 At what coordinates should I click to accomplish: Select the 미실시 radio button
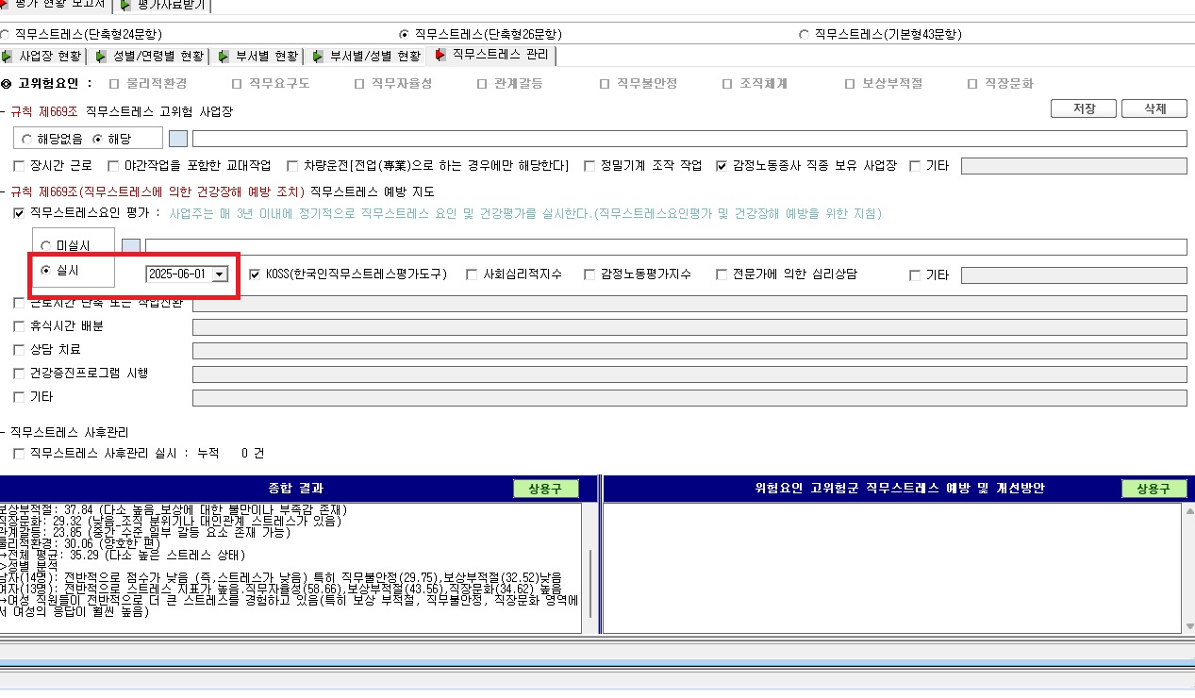pyautogui.click(x=46, y=246)
